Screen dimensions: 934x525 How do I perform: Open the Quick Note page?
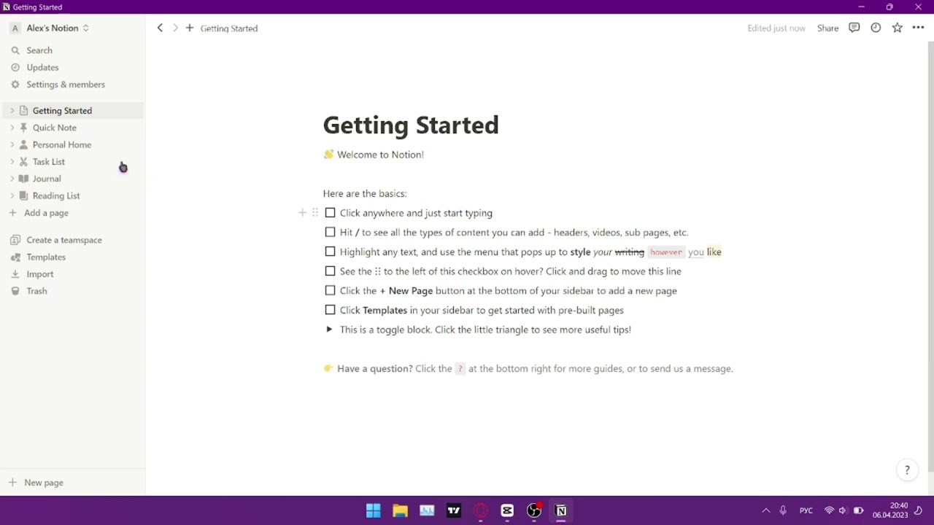pyautogui.click(x=55, y=128)
